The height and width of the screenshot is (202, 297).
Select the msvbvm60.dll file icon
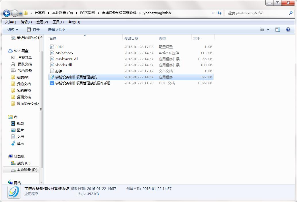click(x=52, y=59)
